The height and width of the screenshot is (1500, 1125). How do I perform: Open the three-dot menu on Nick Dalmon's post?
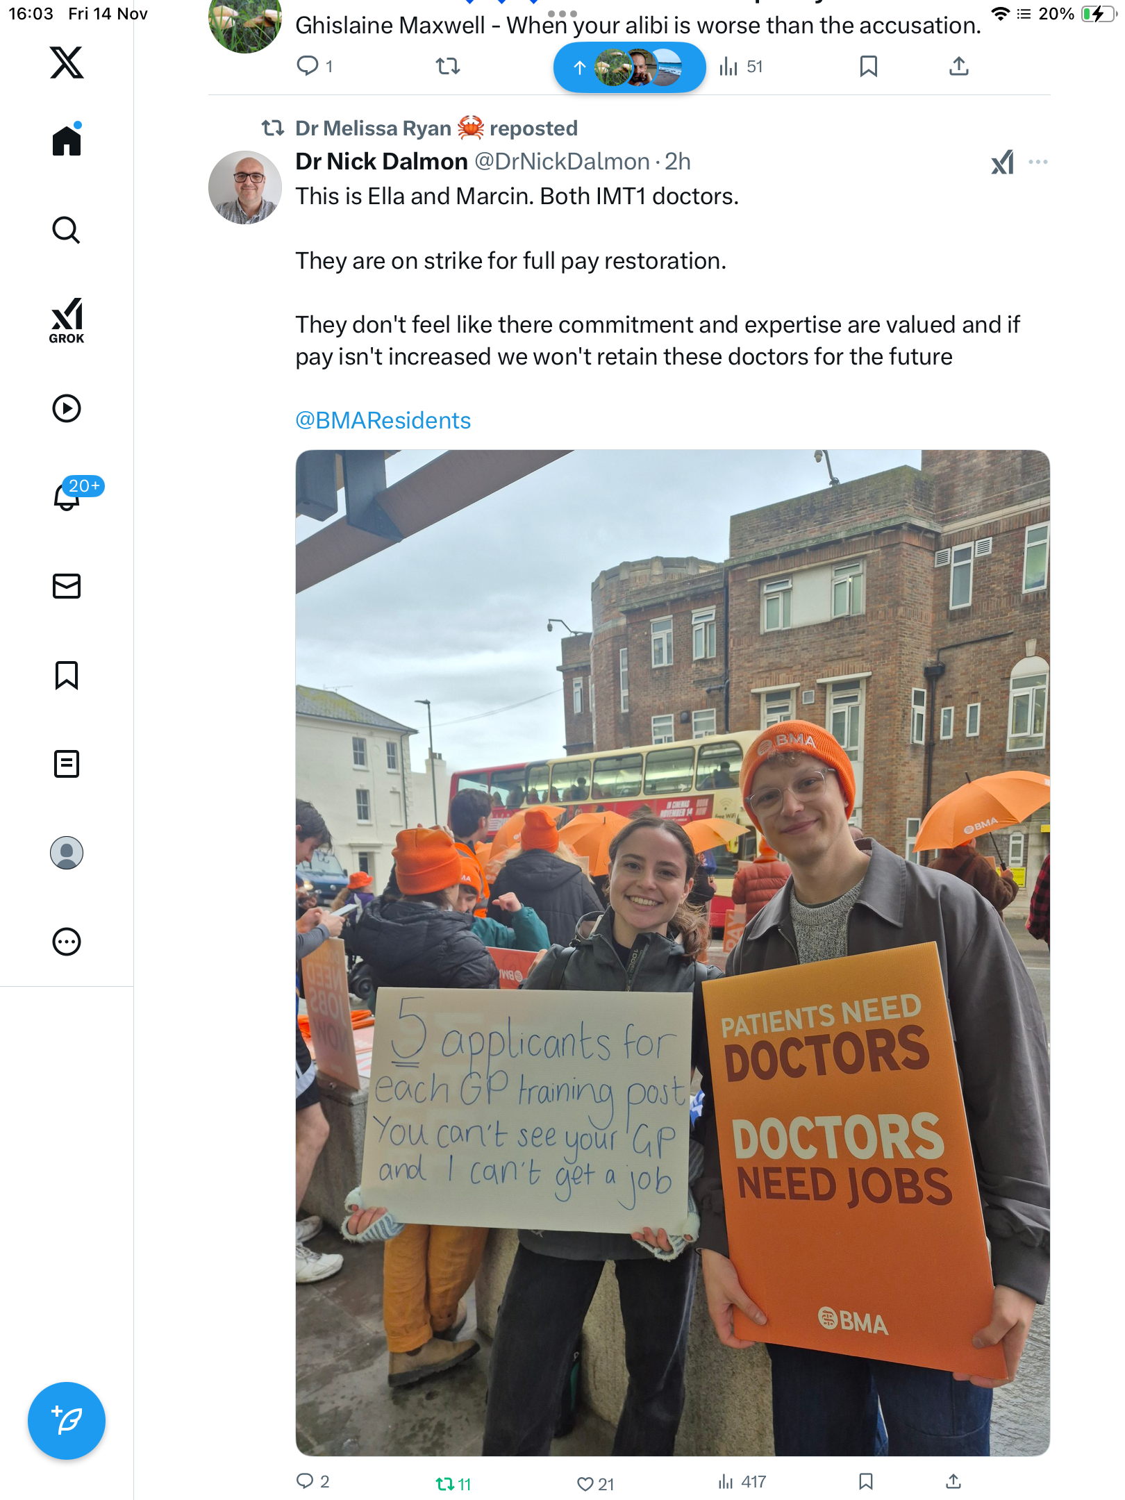pyautogui.click(x=1038, y=162)
